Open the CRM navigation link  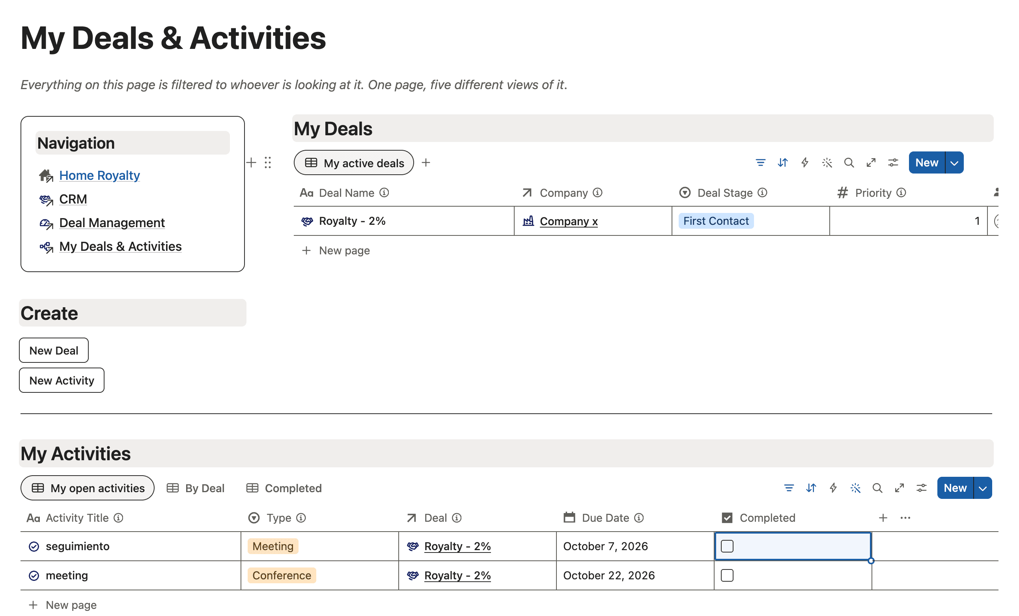click(73, 199)
